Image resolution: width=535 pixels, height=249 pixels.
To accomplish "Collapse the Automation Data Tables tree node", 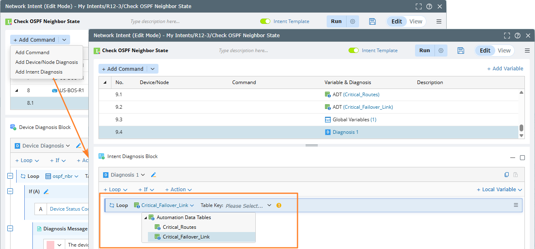I will [x=146, y=217].
